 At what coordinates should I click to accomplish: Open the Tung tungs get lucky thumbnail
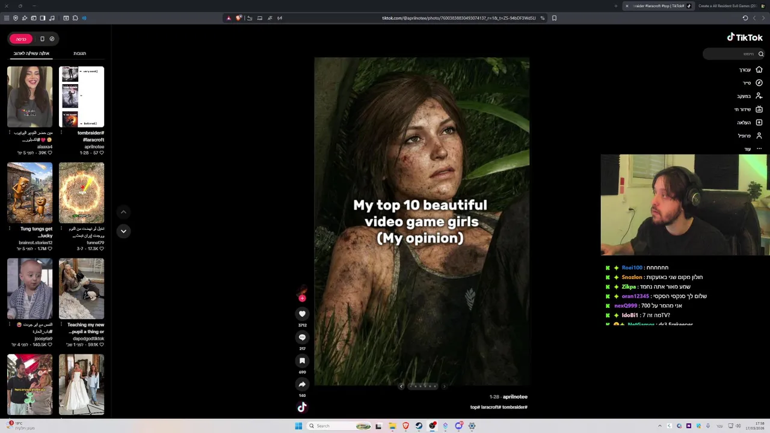click(x=29, y=192)
